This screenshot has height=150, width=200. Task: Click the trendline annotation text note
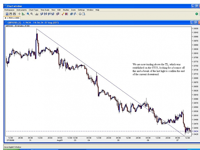[x=158, y=69]
